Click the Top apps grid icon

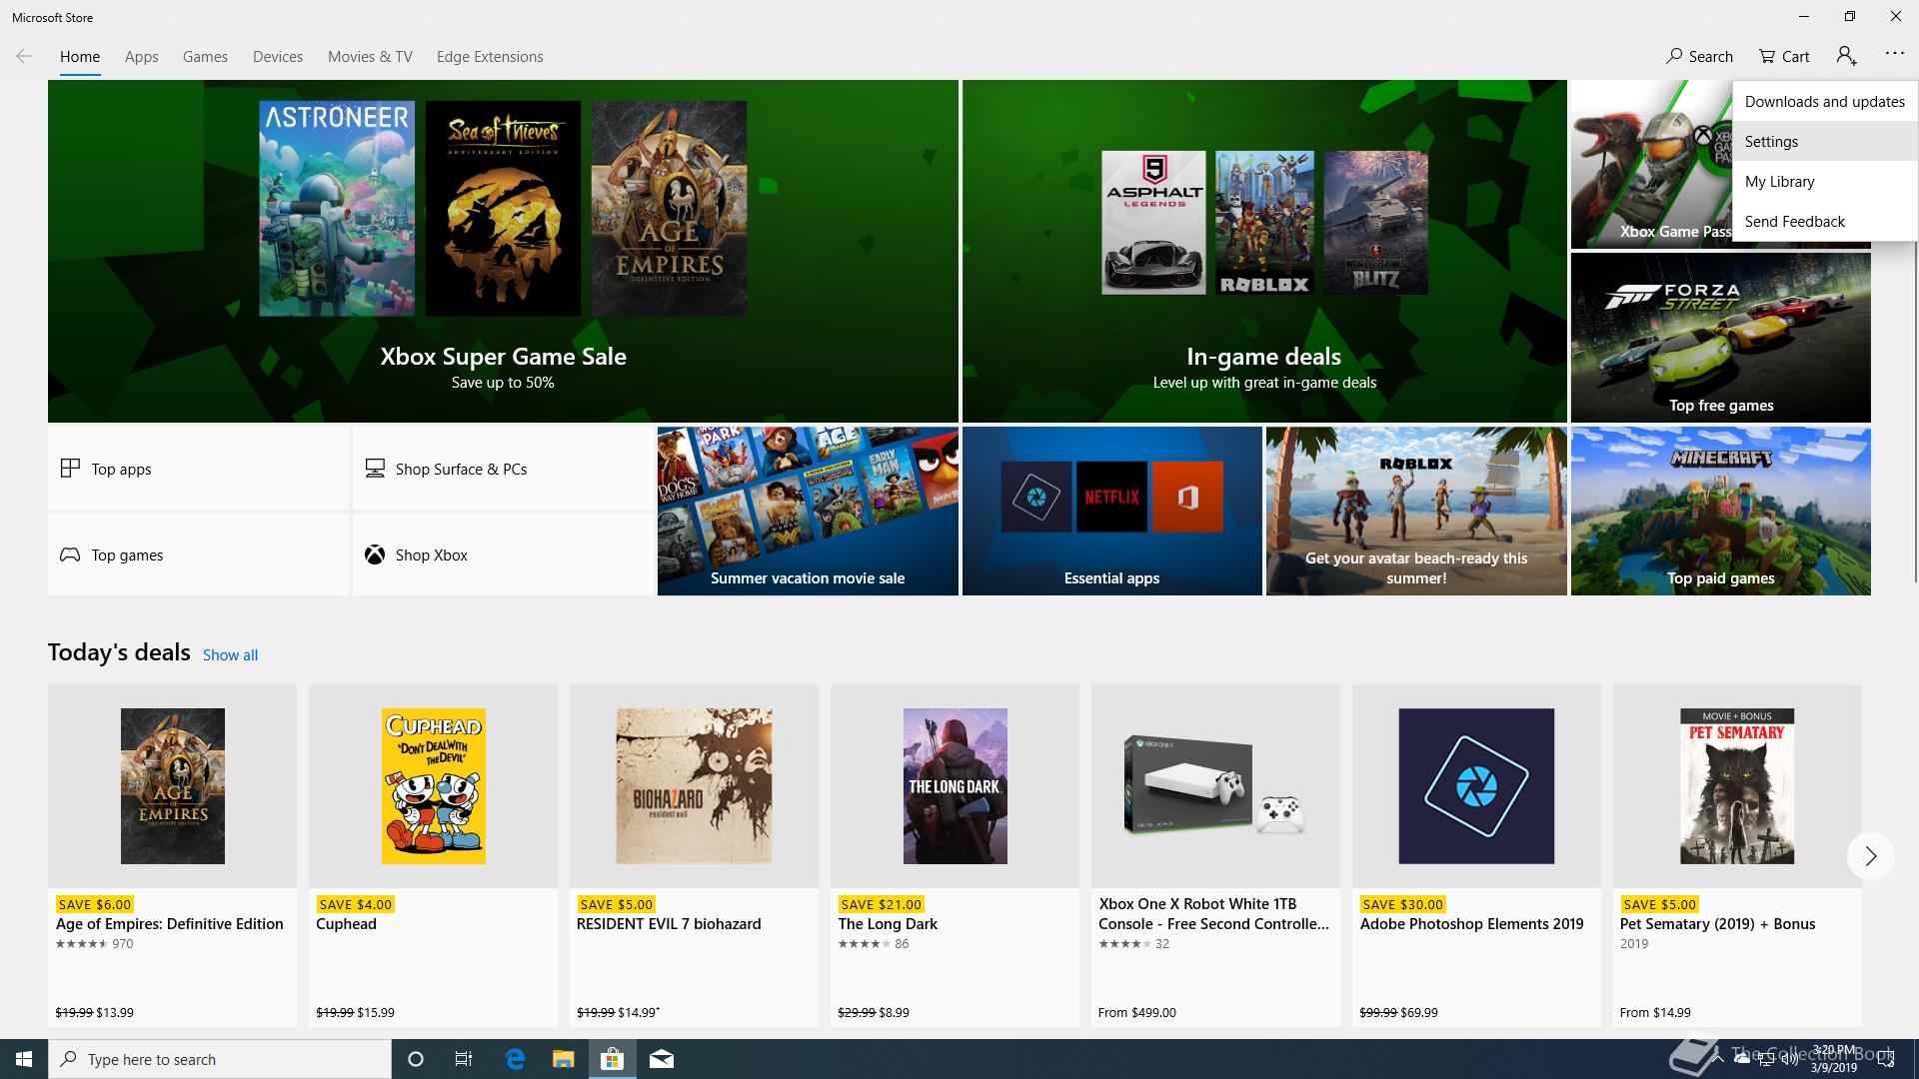[70, 468]
